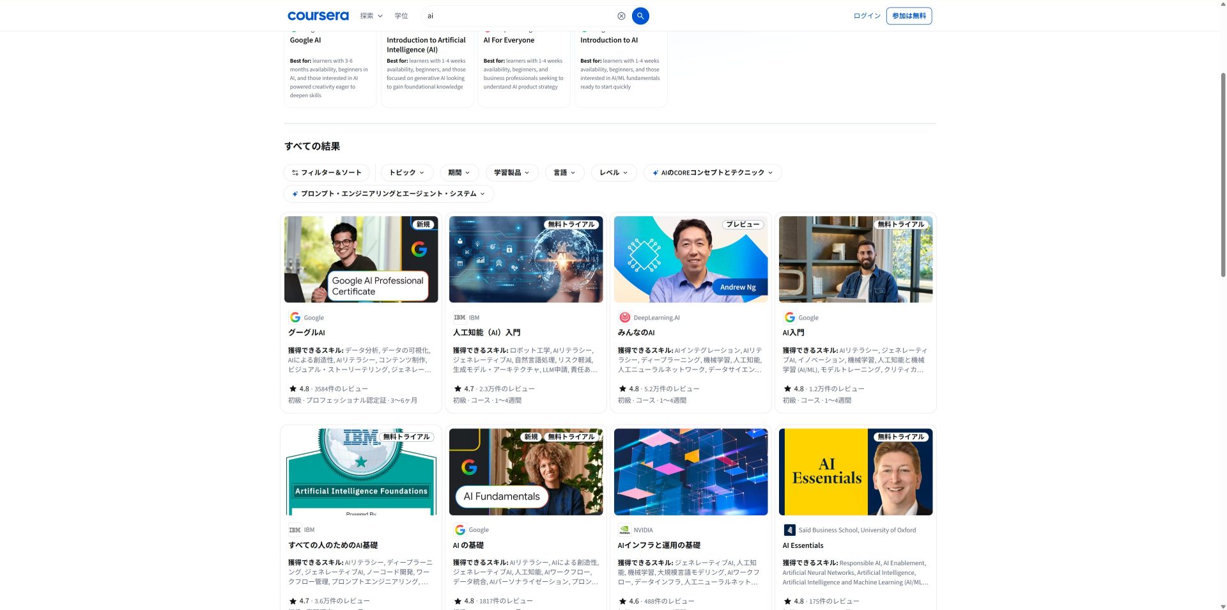Image resolution: width=1227 pixels, height=610 pixels.
Task: Open the "Introduction to Artificial Intelligence (AI)" recommendation
Action: [x=428, y=69]
